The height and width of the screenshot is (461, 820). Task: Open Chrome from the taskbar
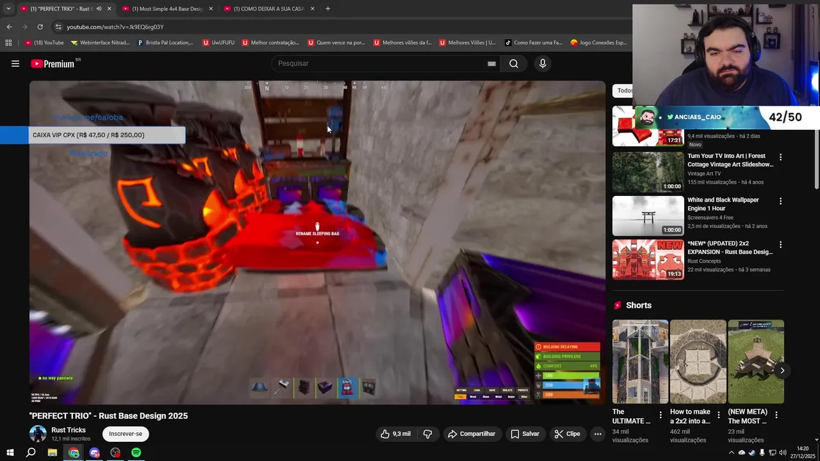(74, 453)
